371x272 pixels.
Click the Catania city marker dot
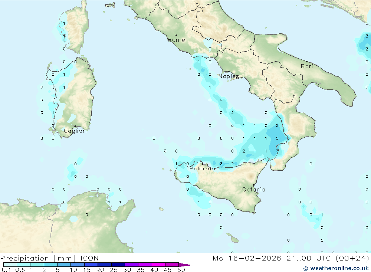pos(254,185)
